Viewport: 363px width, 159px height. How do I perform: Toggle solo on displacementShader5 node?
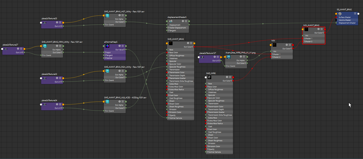(183, 21)
